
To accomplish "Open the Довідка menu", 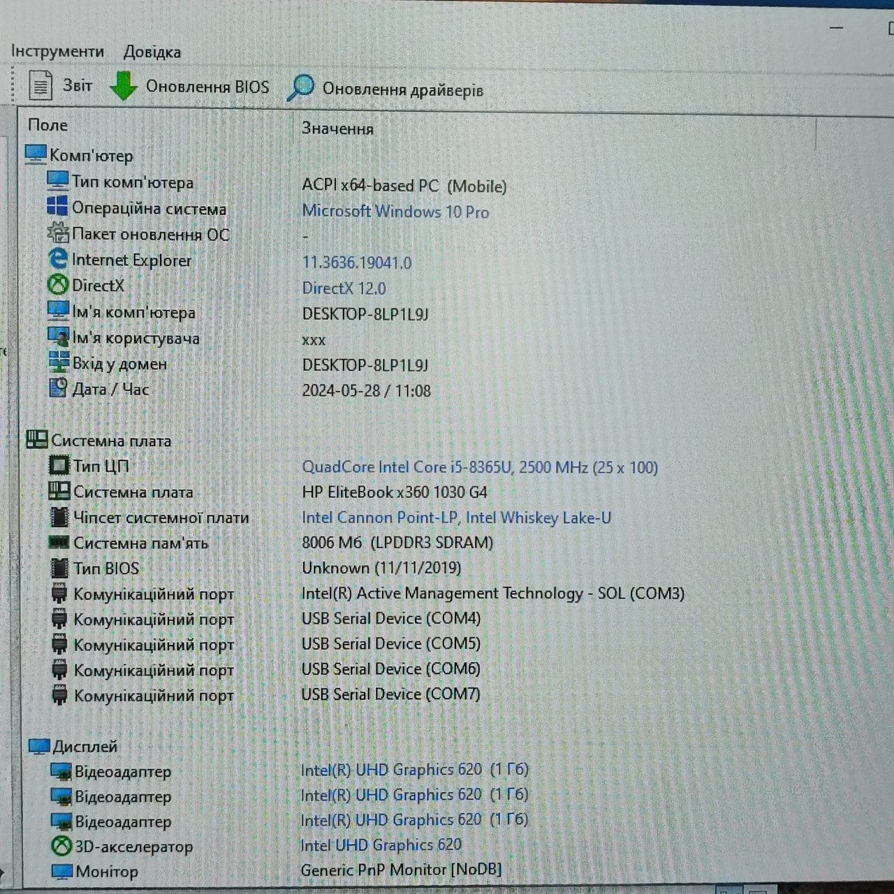I will point(152,52).
